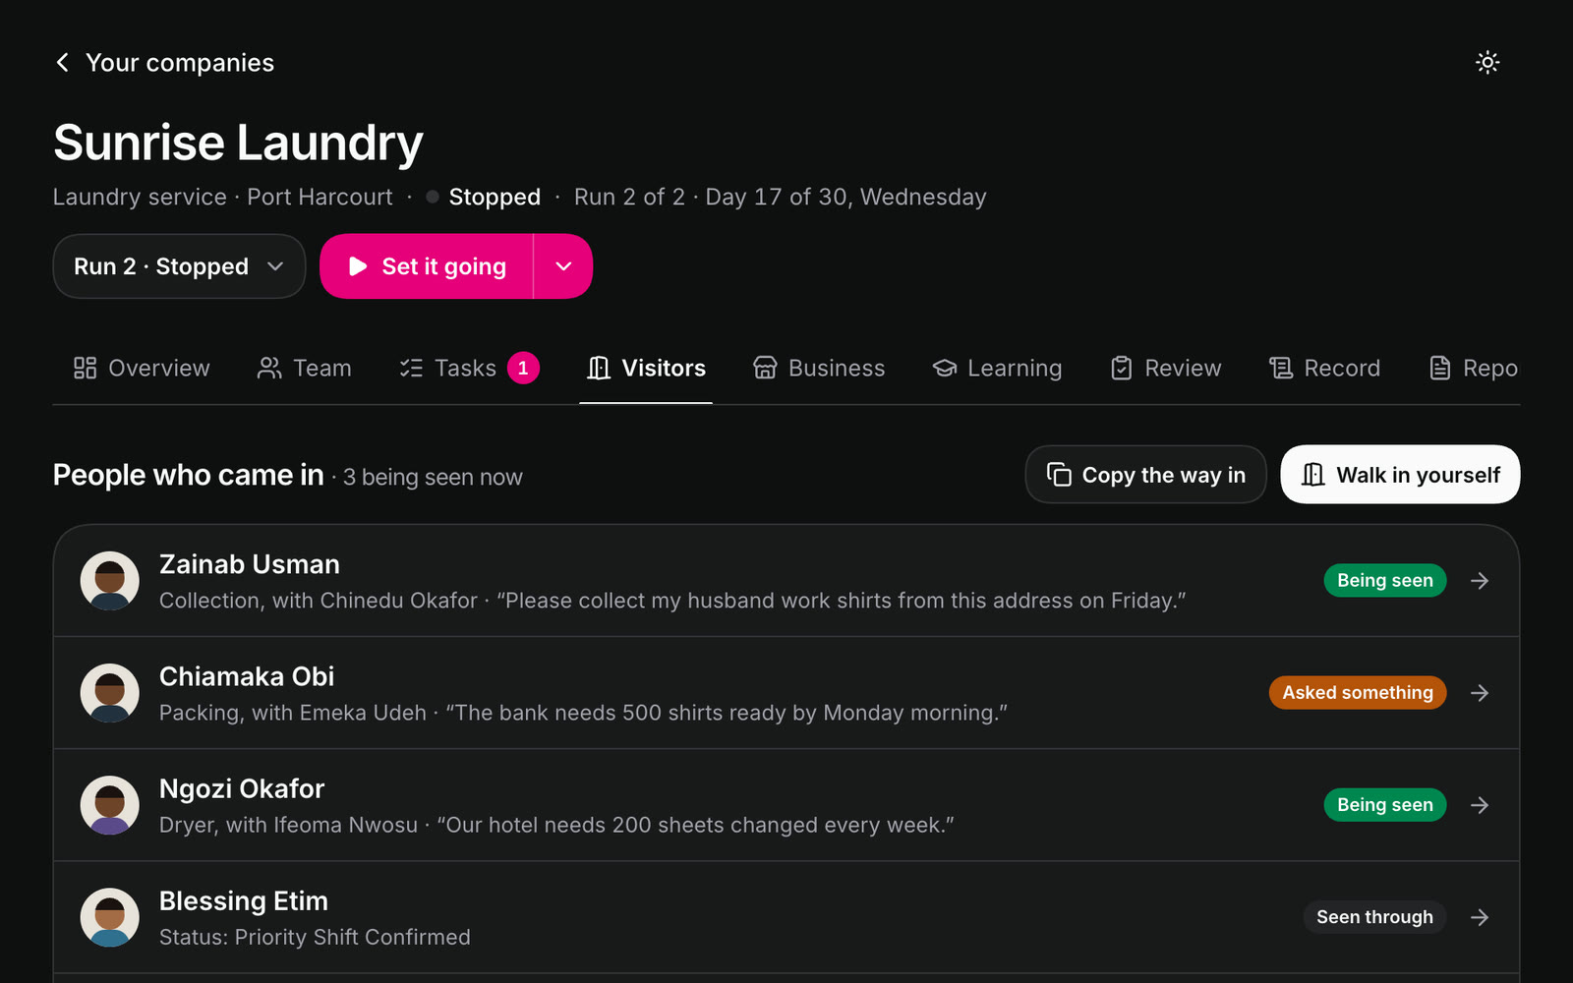
Task: Expand the Run 2 · Stopped dropdown
Action: (179, 266)
